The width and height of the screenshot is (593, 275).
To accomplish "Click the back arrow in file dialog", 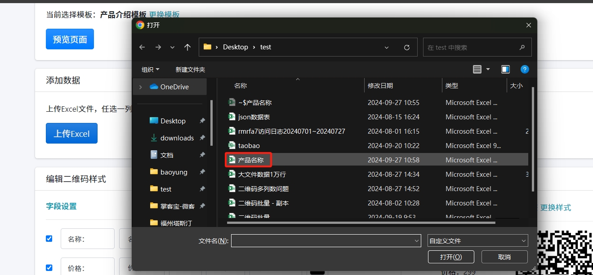I will pos(142,47).
